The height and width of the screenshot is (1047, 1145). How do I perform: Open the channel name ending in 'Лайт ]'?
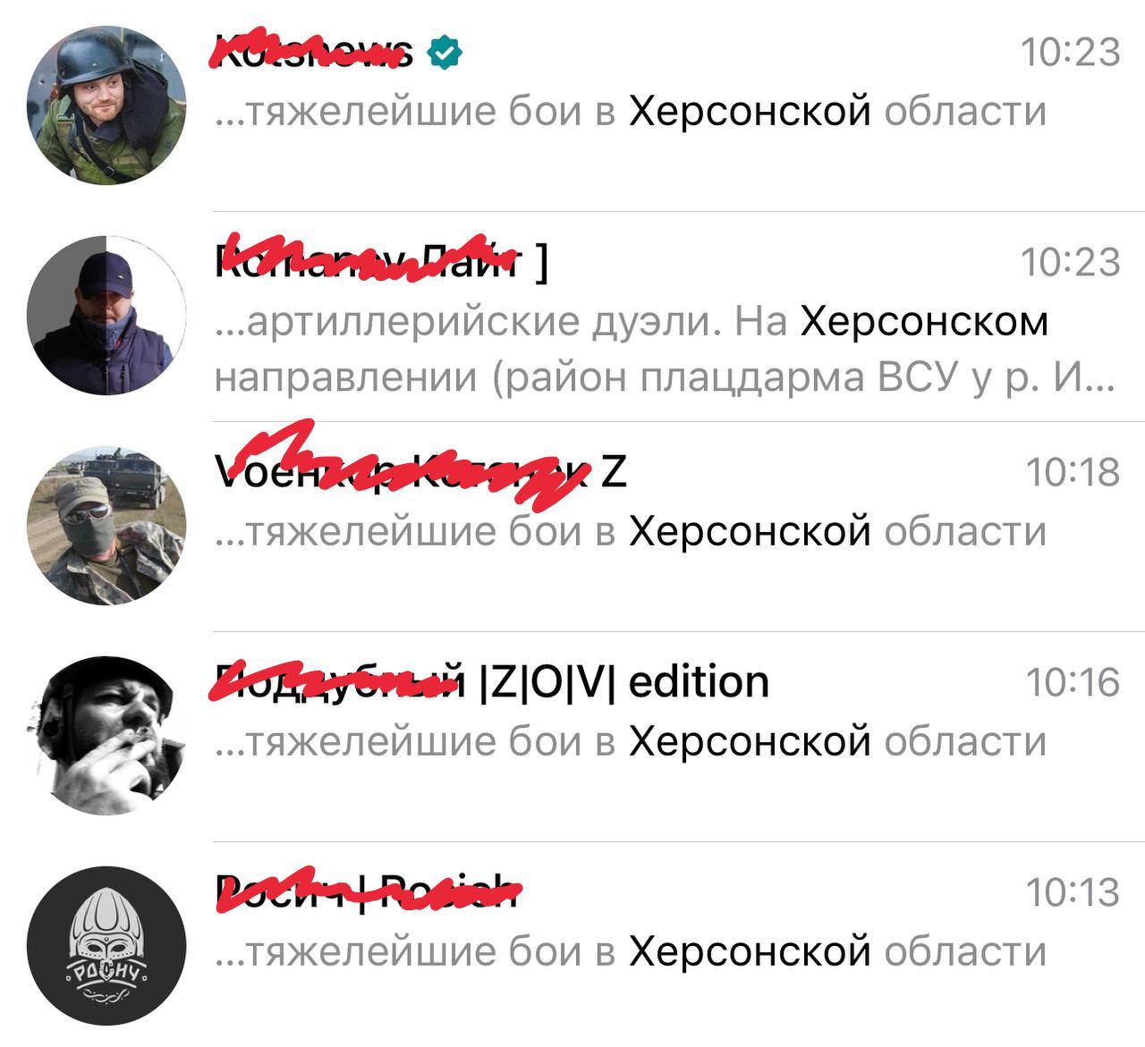[382, 262]
